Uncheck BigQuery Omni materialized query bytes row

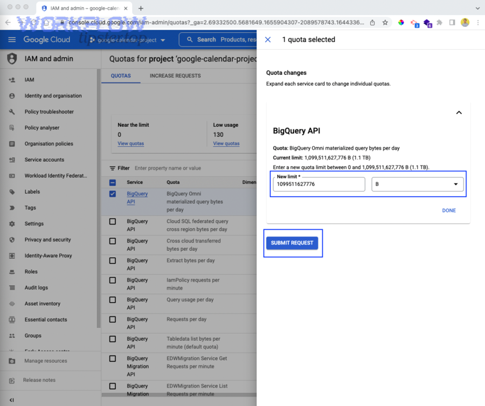click(113, 194)
